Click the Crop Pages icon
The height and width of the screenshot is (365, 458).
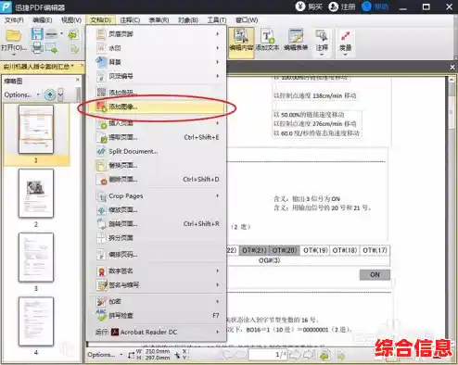(x=101, y=196)
